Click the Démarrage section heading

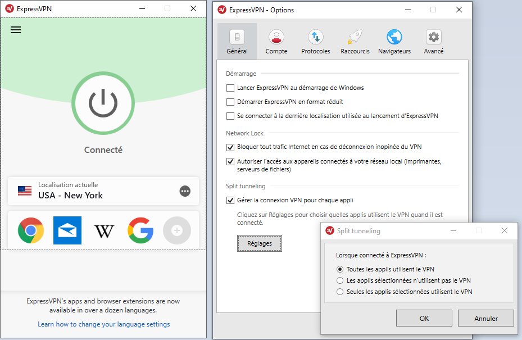point(241,74)
